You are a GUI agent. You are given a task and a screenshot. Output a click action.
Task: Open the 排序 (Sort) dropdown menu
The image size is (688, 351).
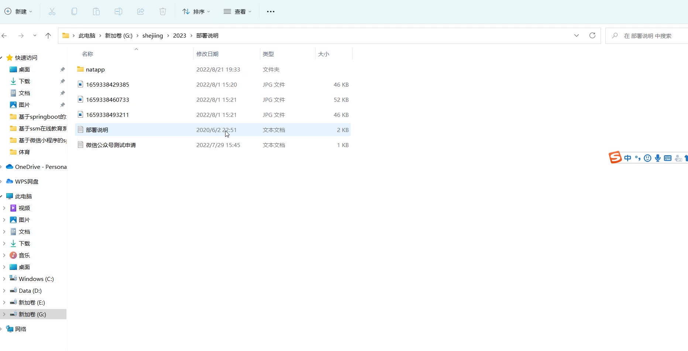click(196, 12)
